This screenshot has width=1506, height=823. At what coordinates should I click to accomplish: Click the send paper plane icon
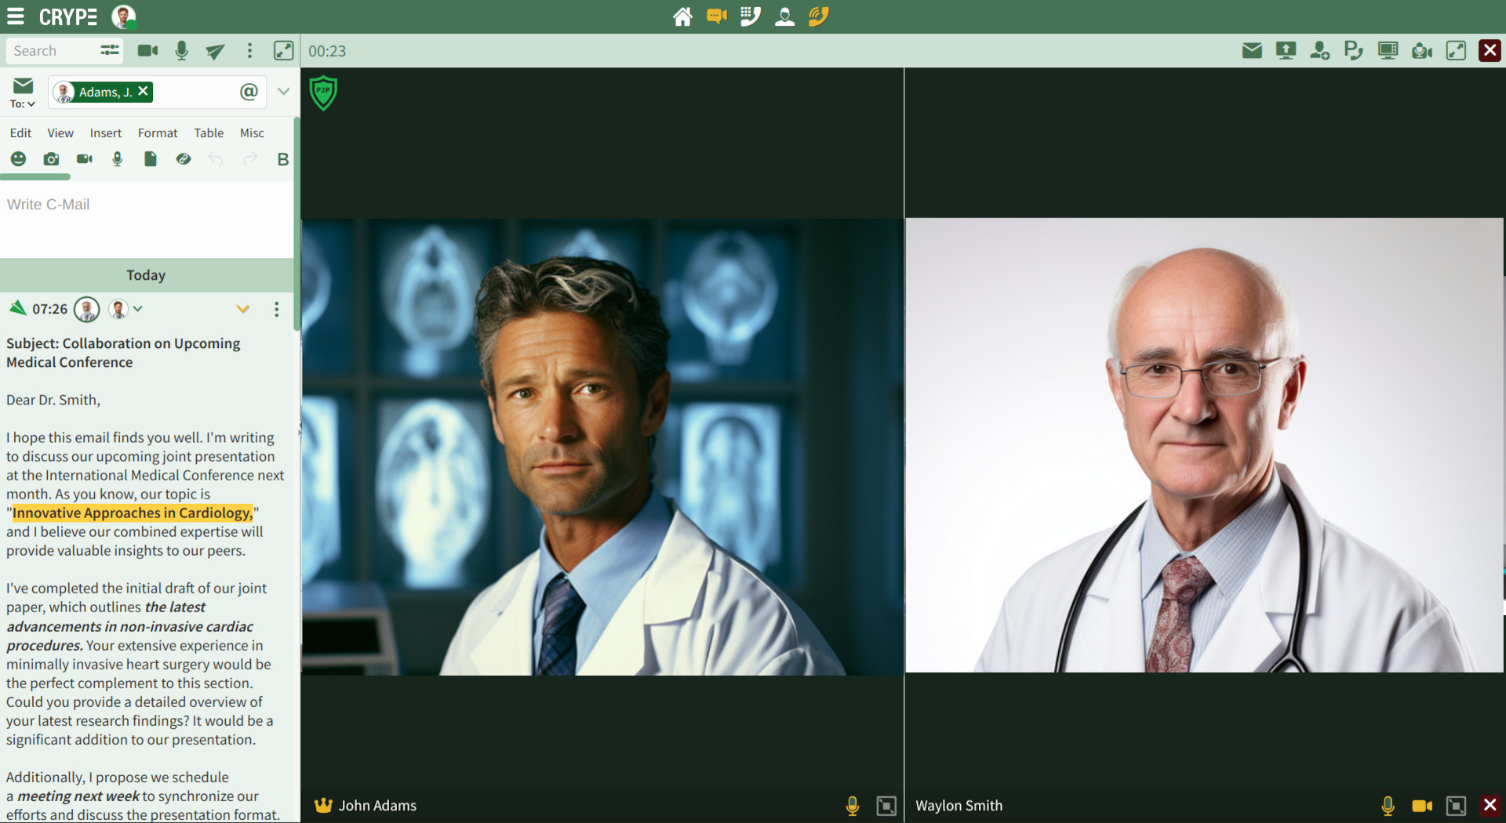(x=215, y=51)
